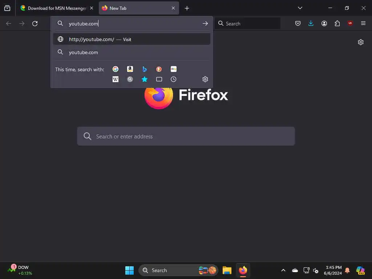
Task: Click the Go arrow in address bar
Action: click(205, 24)
